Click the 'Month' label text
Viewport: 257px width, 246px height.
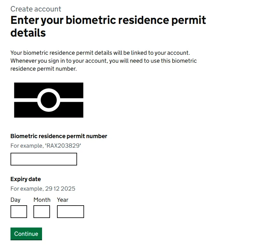click(x=42, y=200)
